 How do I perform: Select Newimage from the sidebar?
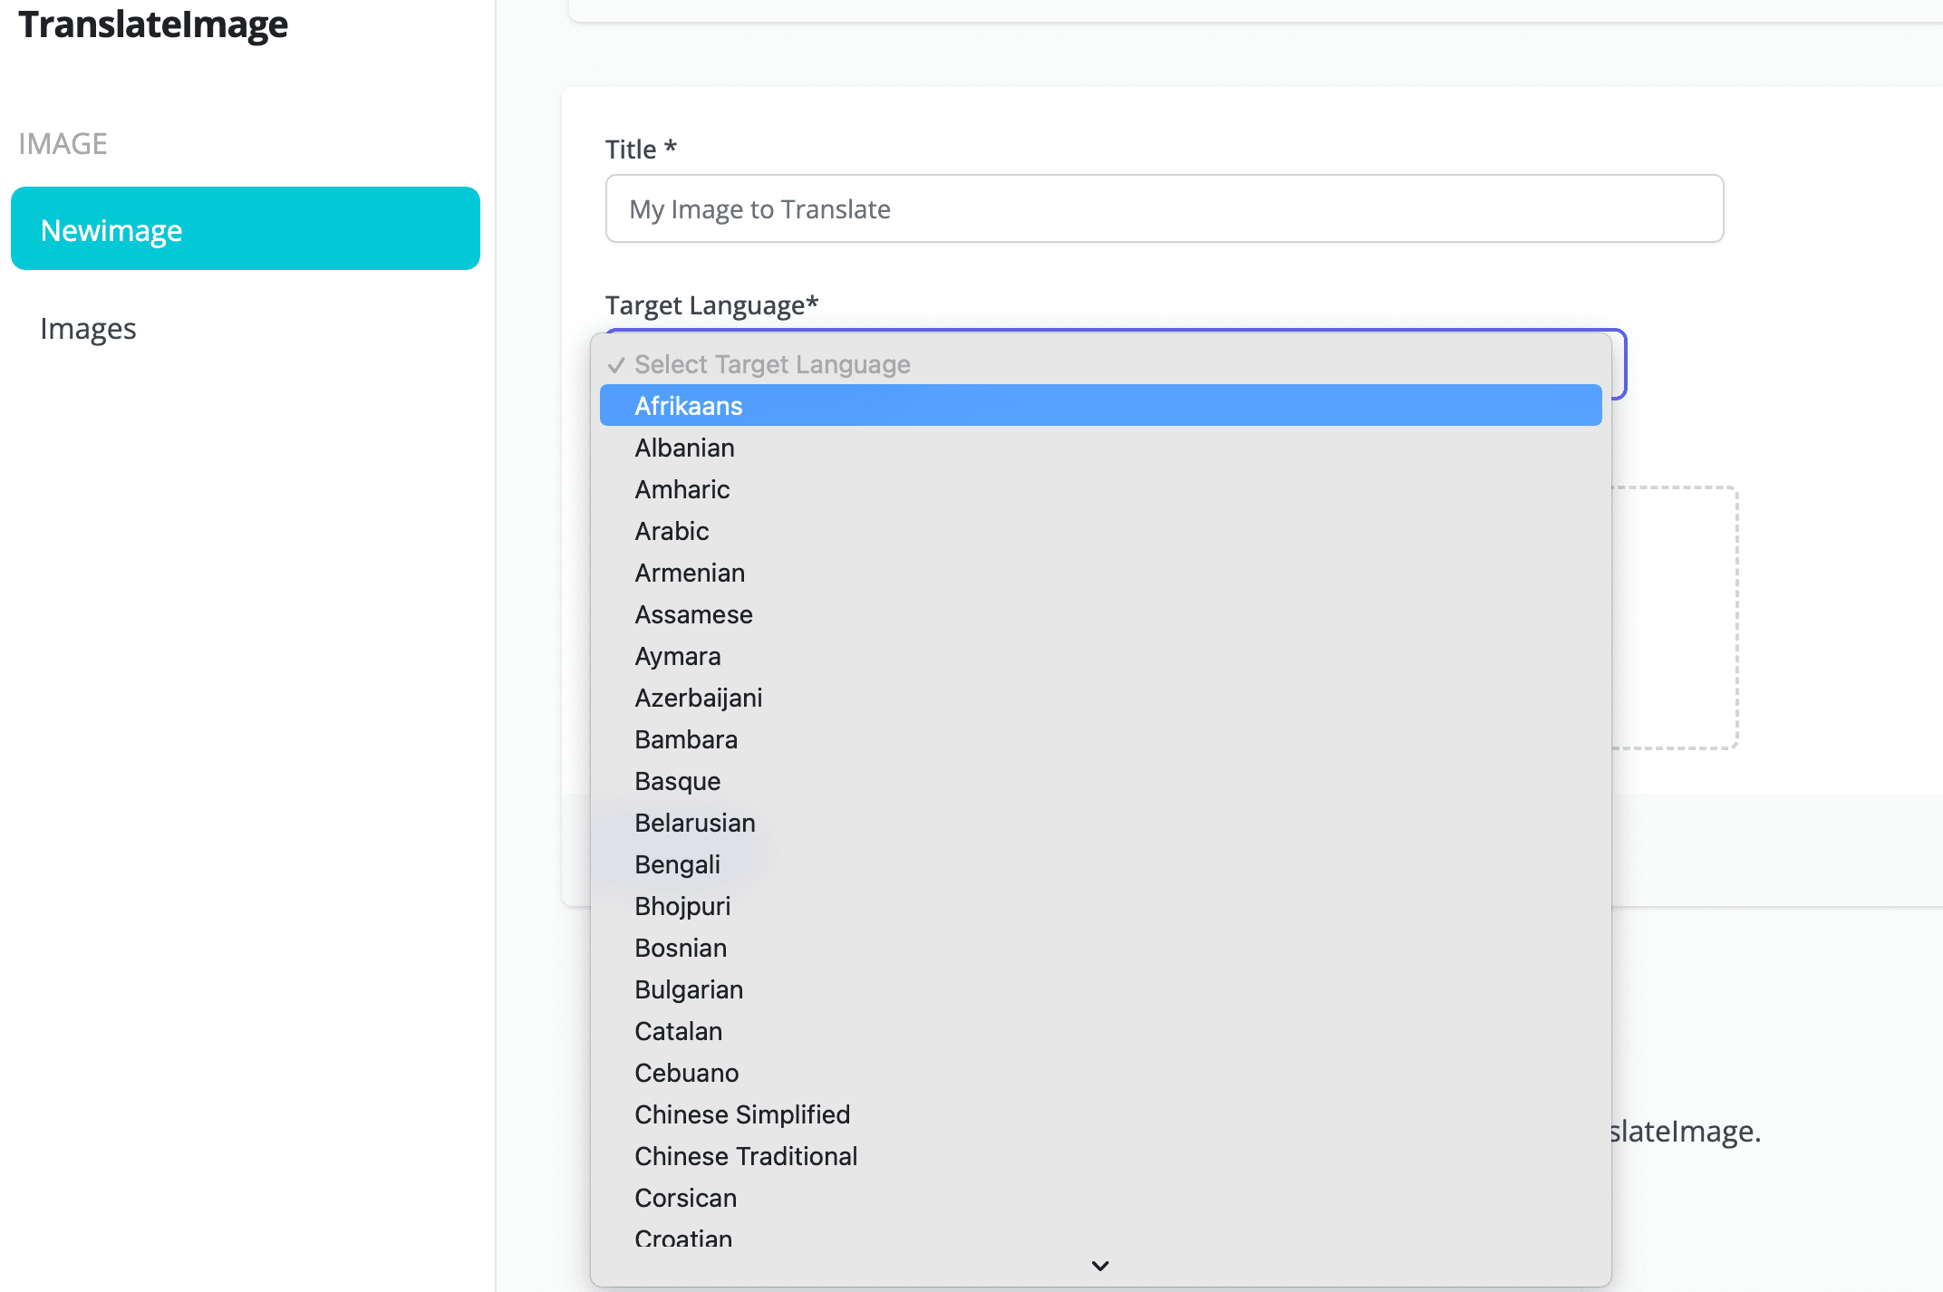tap(246, 229)
